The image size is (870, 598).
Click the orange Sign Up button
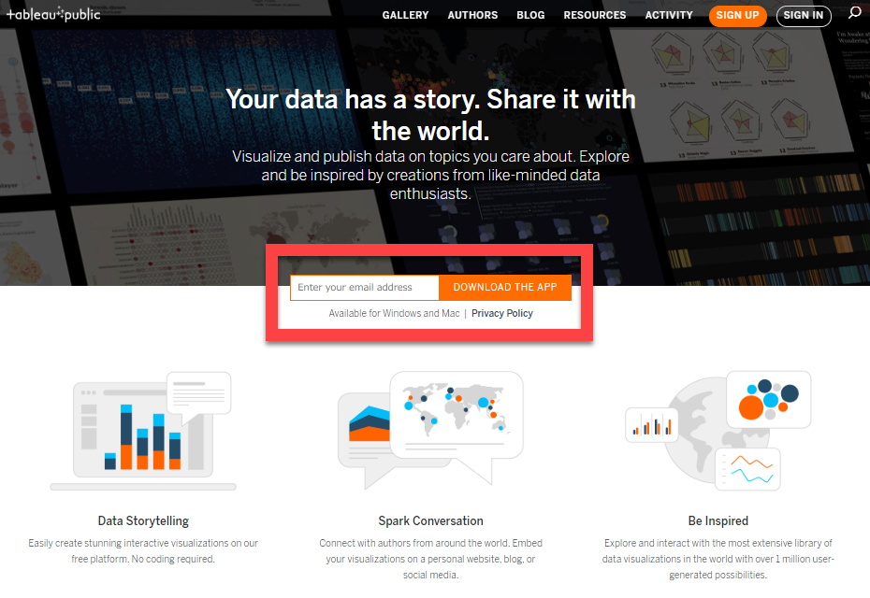point(737,16)
